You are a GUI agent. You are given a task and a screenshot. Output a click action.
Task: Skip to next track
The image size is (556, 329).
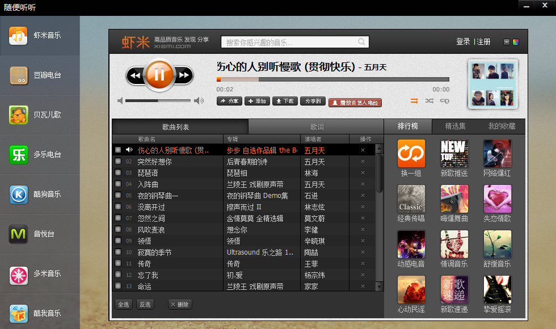pyautogui.click(x=184, y=75)
